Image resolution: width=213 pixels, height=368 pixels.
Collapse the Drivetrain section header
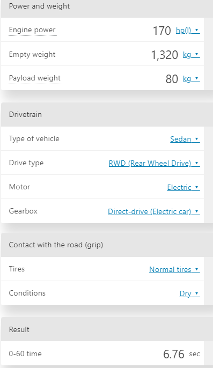click(x=107, y=115)
